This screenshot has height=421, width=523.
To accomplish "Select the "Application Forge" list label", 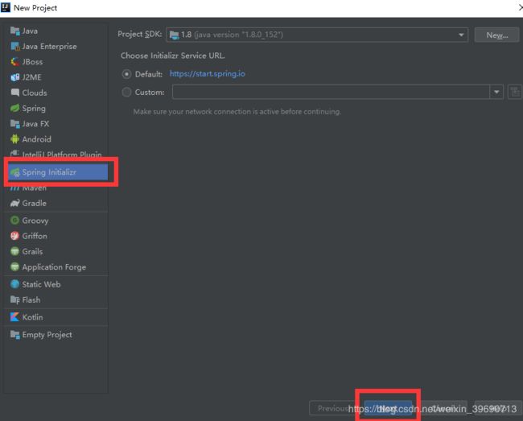I will tap(54, 267).
